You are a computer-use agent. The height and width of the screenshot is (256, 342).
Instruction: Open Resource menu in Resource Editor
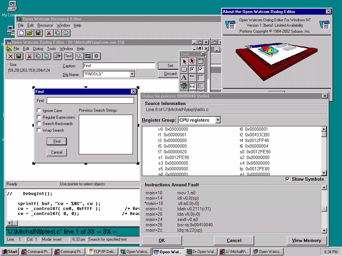pos(45,25)
